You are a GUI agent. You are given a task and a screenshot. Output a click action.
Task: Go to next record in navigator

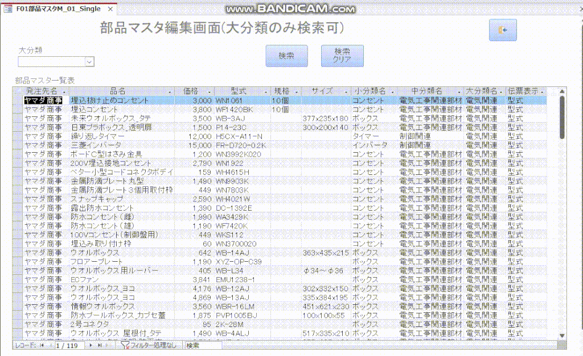pyautogui.click(x=91, y=345)
